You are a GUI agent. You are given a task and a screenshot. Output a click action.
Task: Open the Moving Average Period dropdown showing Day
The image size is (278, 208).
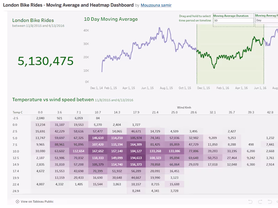coord(267,20)
